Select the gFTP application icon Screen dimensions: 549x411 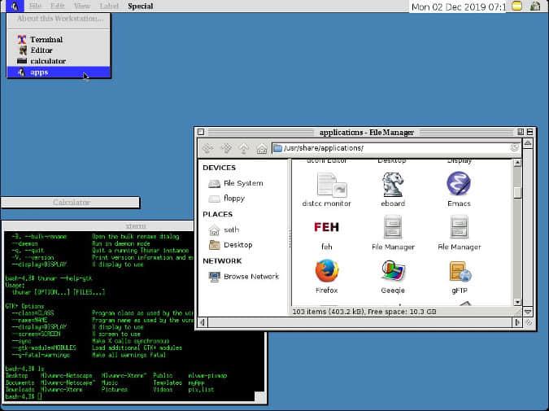(459, 271)
